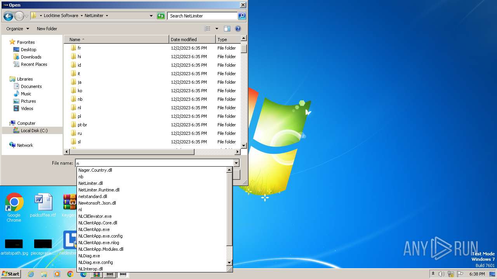This screenshot has height=279, width=497.
Task: Launch Windows Media Player from taskbar
Action: pos(57,274)
